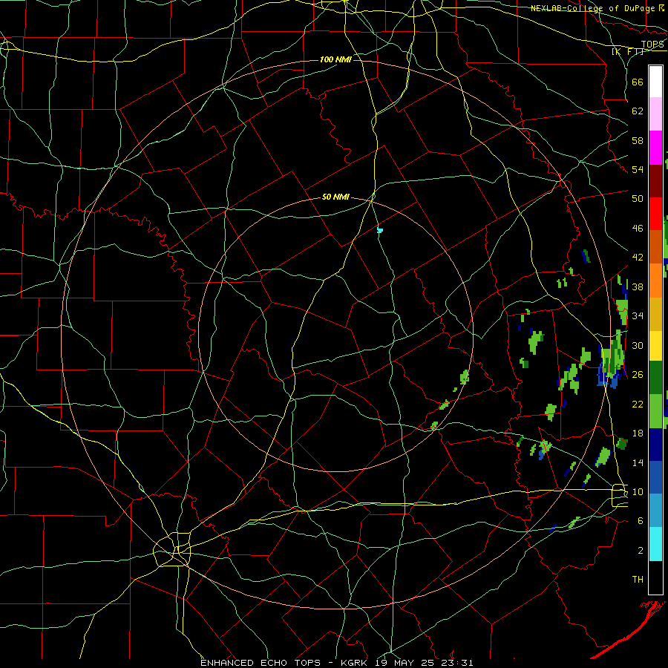The image size is (668, 668).
Task: Click the '26' legend value
Action: pyautogui.click(x=638, y=375)
